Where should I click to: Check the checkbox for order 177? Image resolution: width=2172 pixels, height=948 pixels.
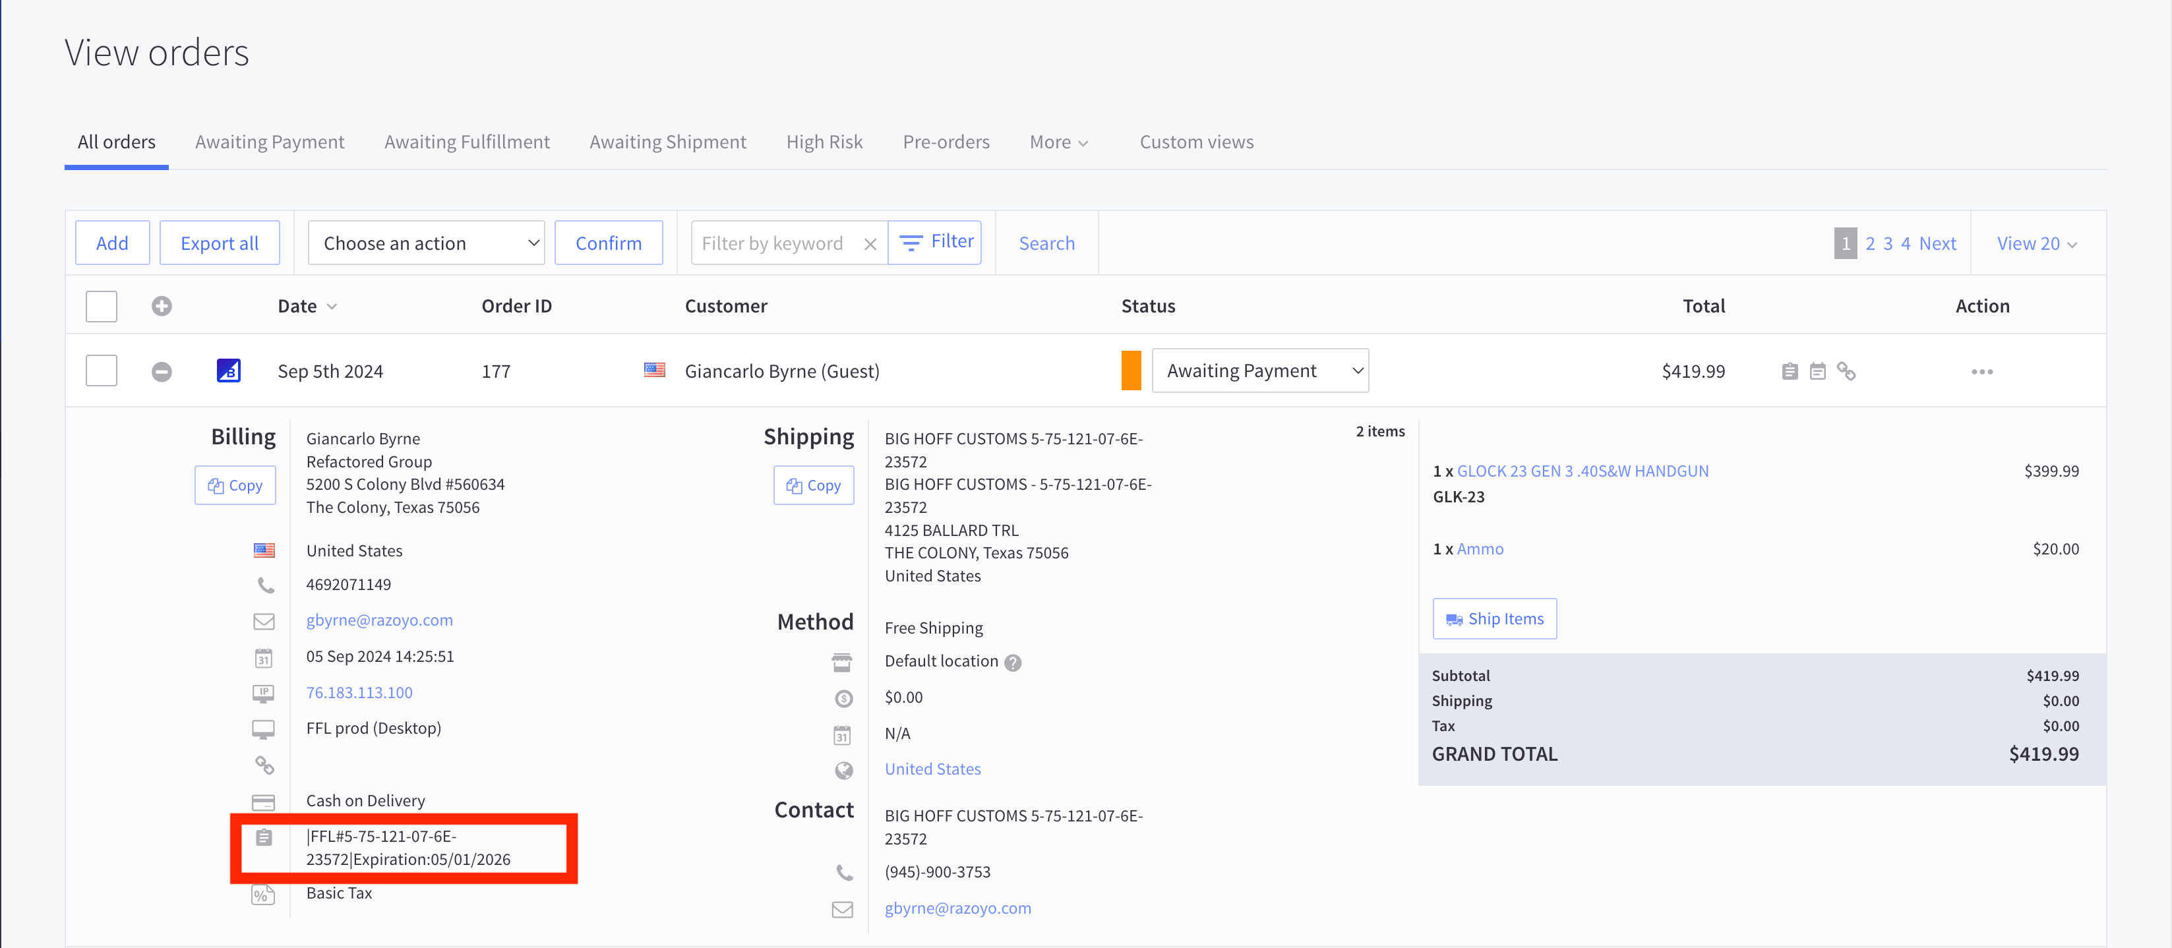click(x=101, y=370)
